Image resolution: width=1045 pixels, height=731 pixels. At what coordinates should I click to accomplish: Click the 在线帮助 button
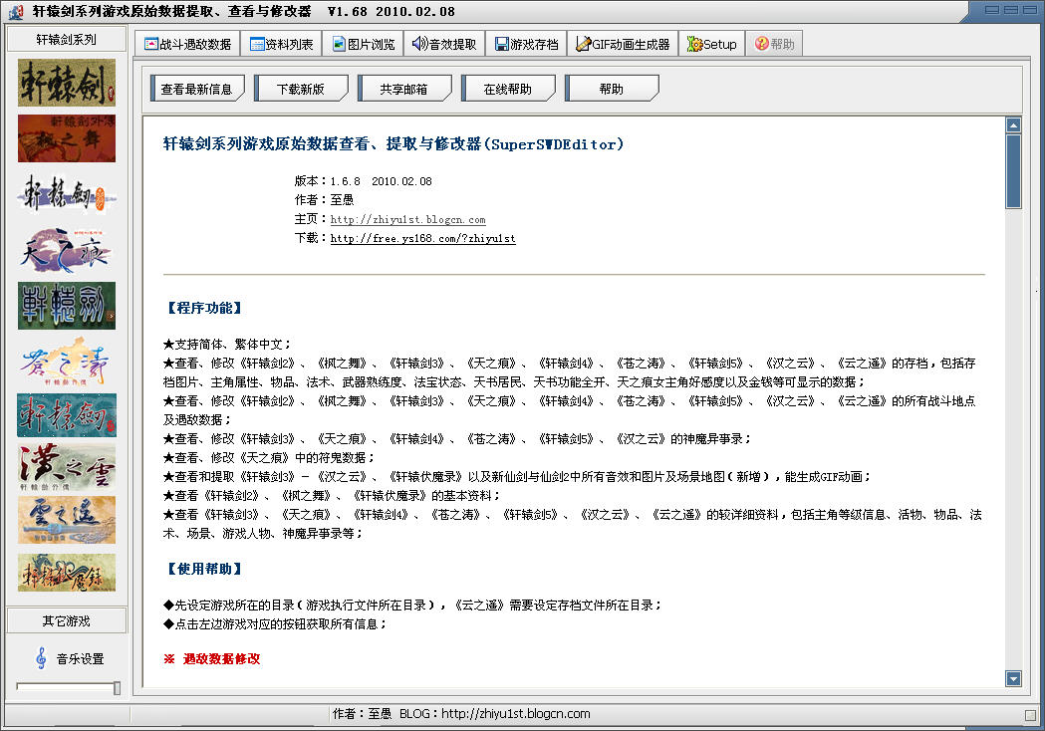pyautogui.click(x=508, y=89)
